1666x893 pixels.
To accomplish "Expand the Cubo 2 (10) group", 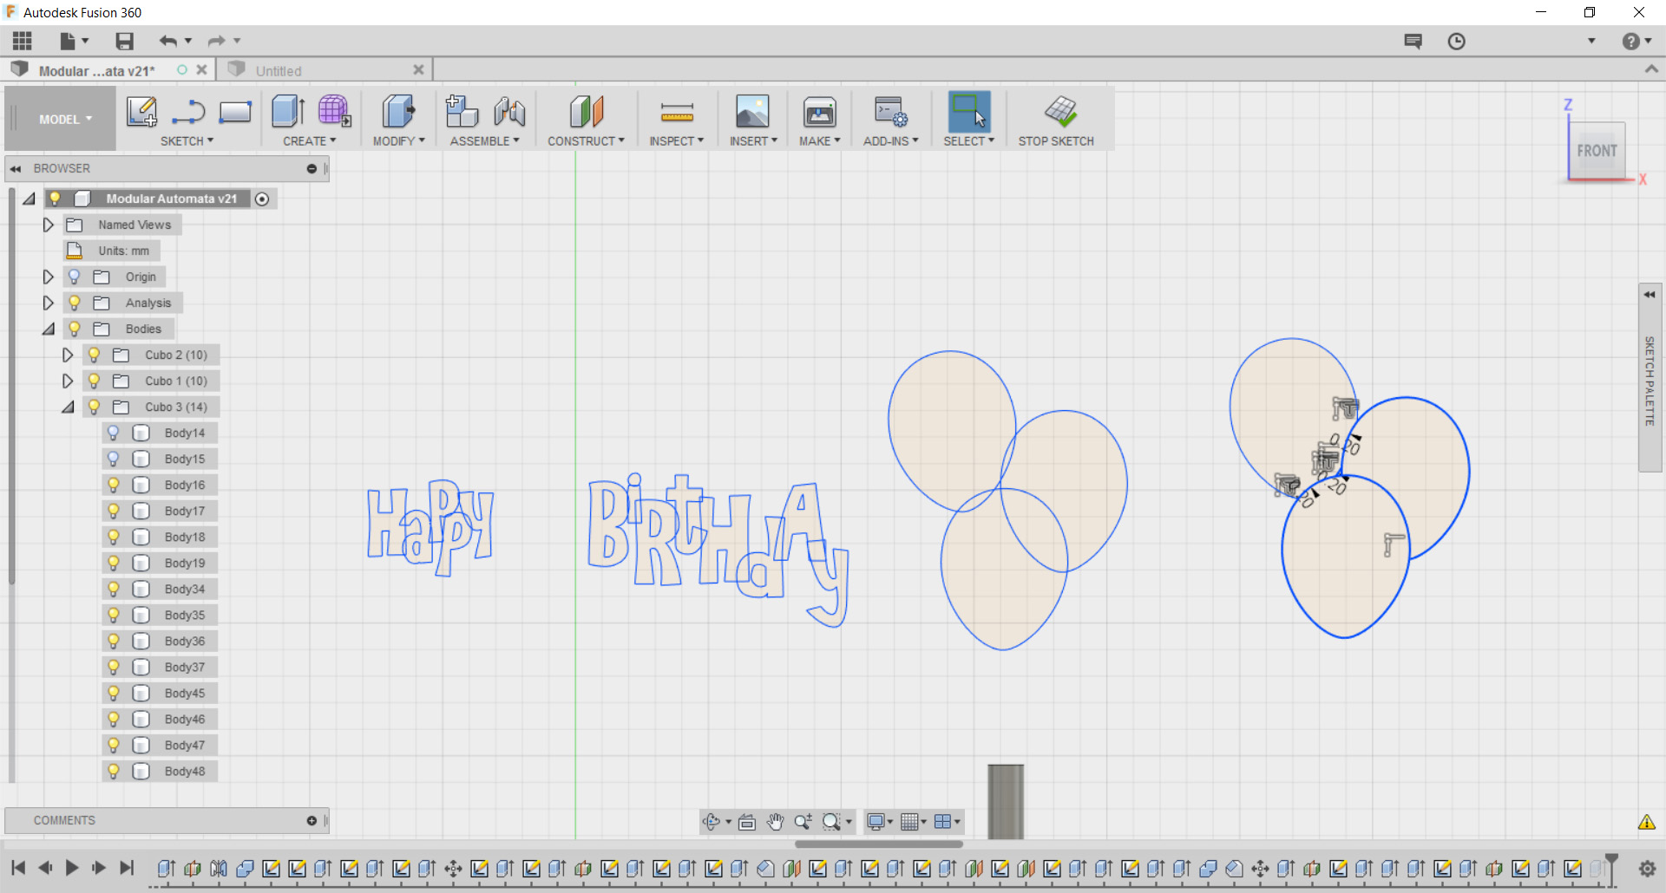I will [68, 355].
